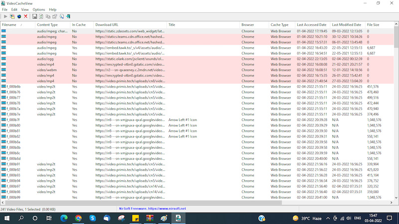
Task: Open the volume speaker tray icon
Action: pyautogui.click(x=349, y=219)
